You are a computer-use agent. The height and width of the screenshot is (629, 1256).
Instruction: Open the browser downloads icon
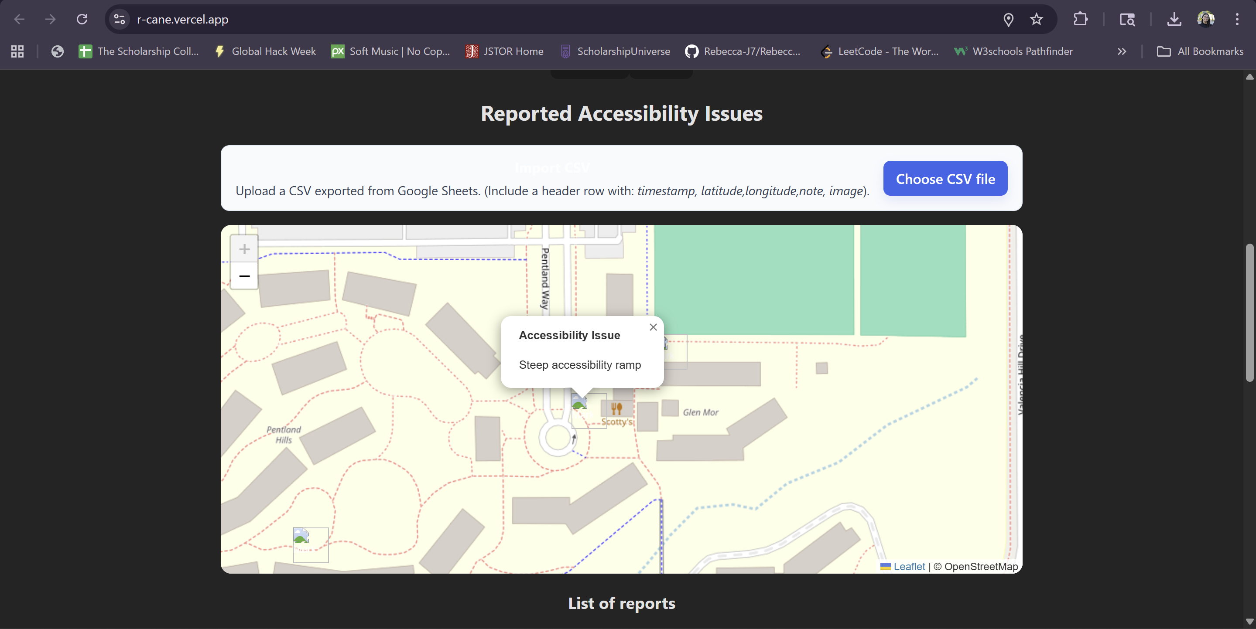click(x=1174, y=20)
